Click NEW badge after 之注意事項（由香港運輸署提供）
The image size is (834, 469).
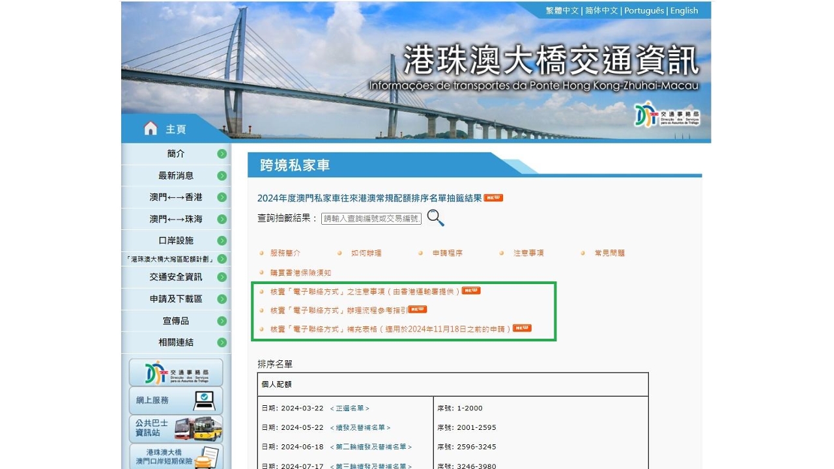(x=471, y=291)
